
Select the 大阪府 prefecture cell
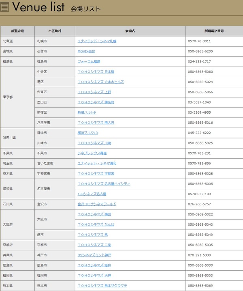click(x=17, y=224)
